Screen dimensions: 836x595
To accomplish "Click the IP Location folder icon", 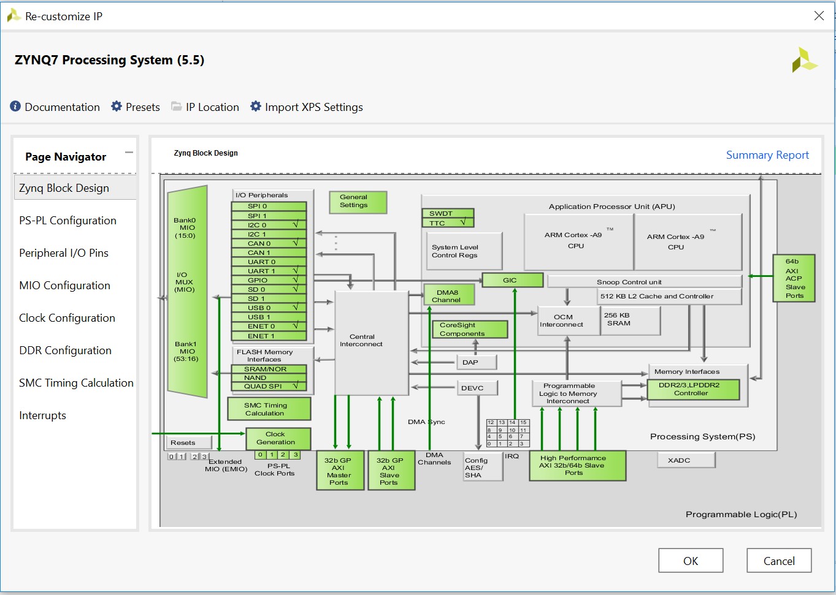I will pos(177,107).
